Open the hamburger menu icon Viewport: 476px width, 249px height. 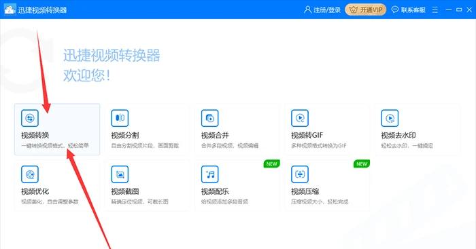[x=435, y=9]
